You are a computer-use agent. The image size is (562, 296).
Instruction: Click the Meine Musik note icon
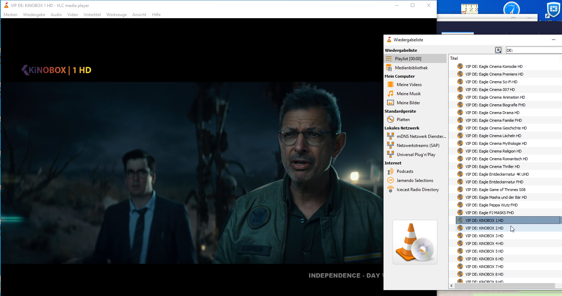(x=391, y=94)
